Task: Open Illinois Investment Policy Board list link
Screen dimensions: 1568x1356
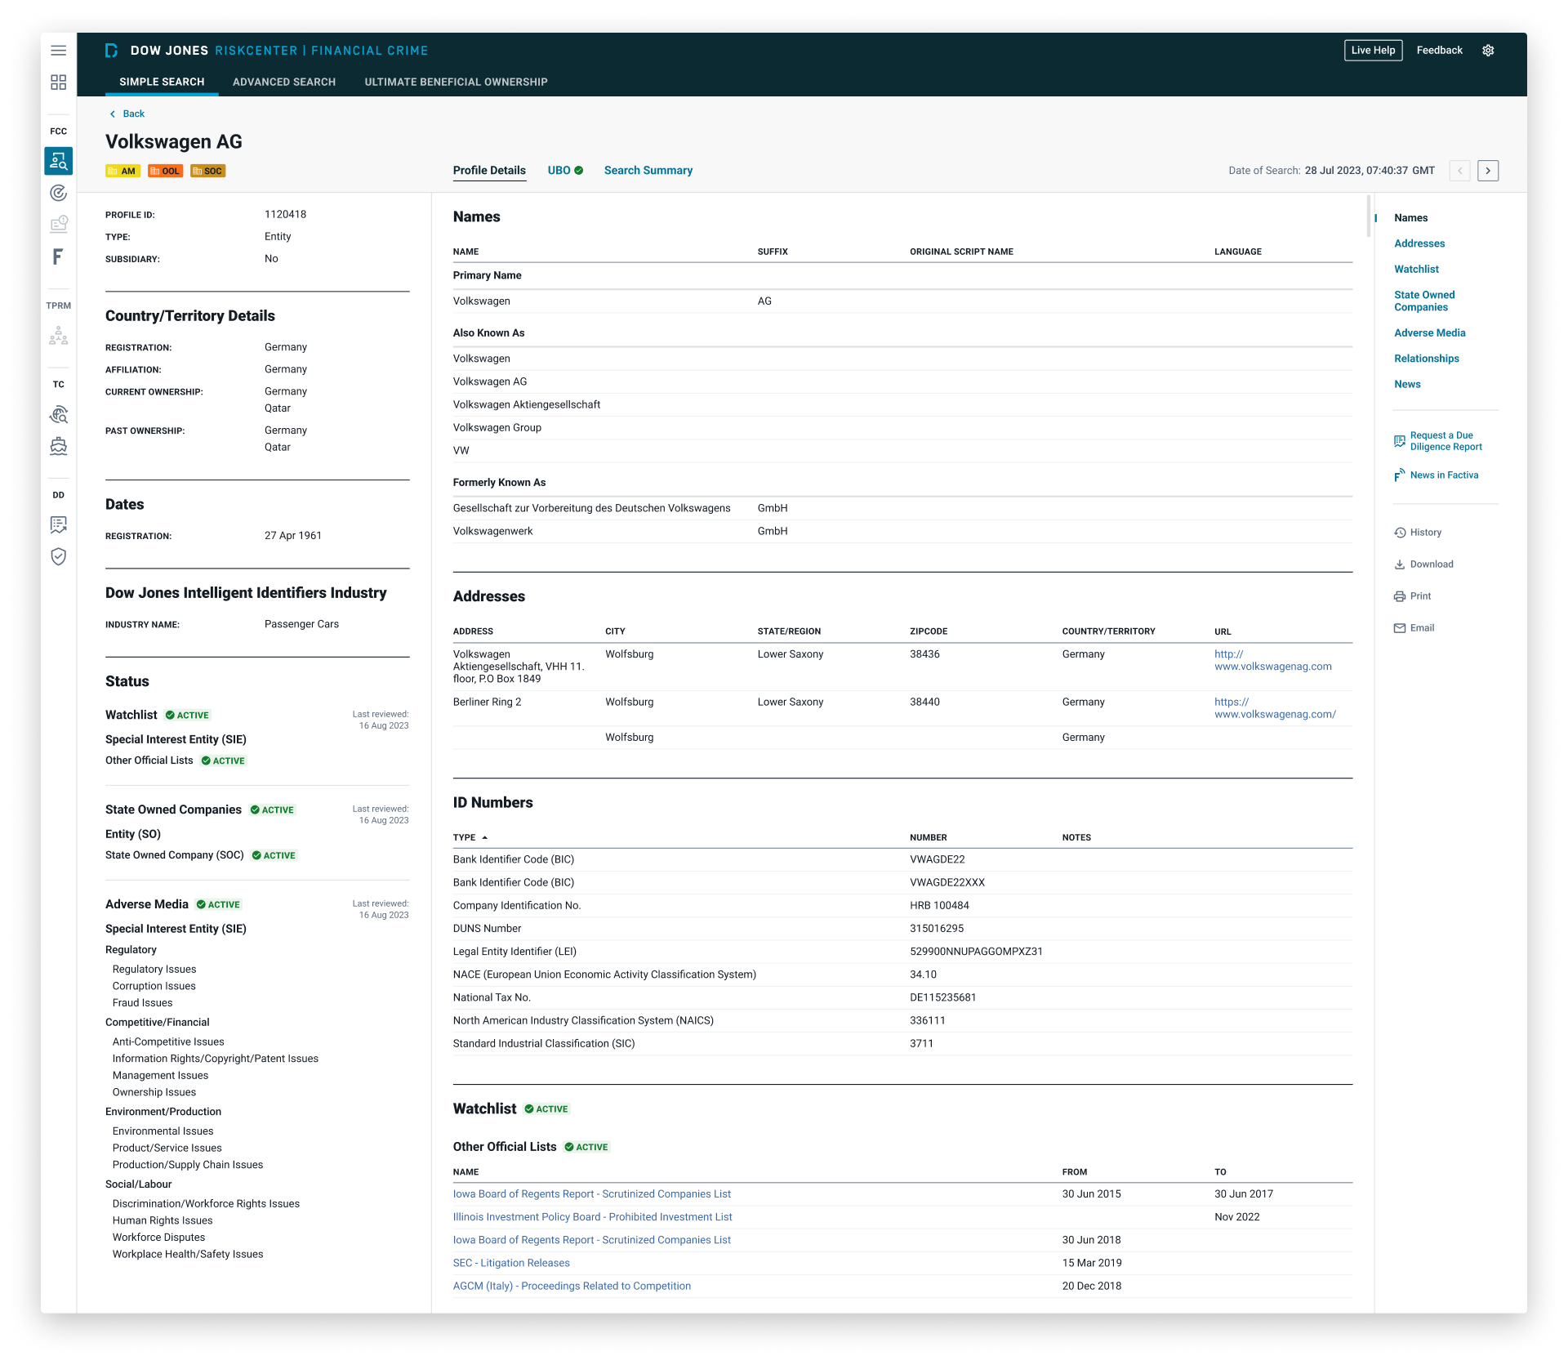Action: pos(592,1217)
